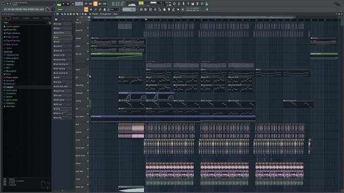This screenshot has width=344, height=193.
Task: Click the orange icon at left of second toolbar row
Action: 86,10
